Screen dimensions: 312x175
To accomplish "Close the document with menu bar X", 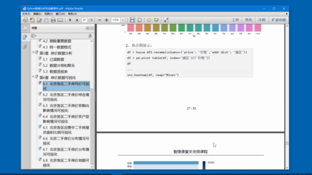I will 287,14.
